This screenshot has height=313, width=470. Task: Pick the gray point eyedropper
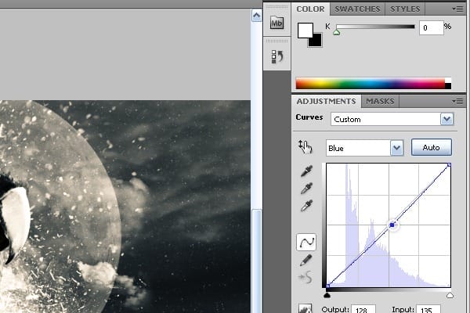click(x=305, y=189)
